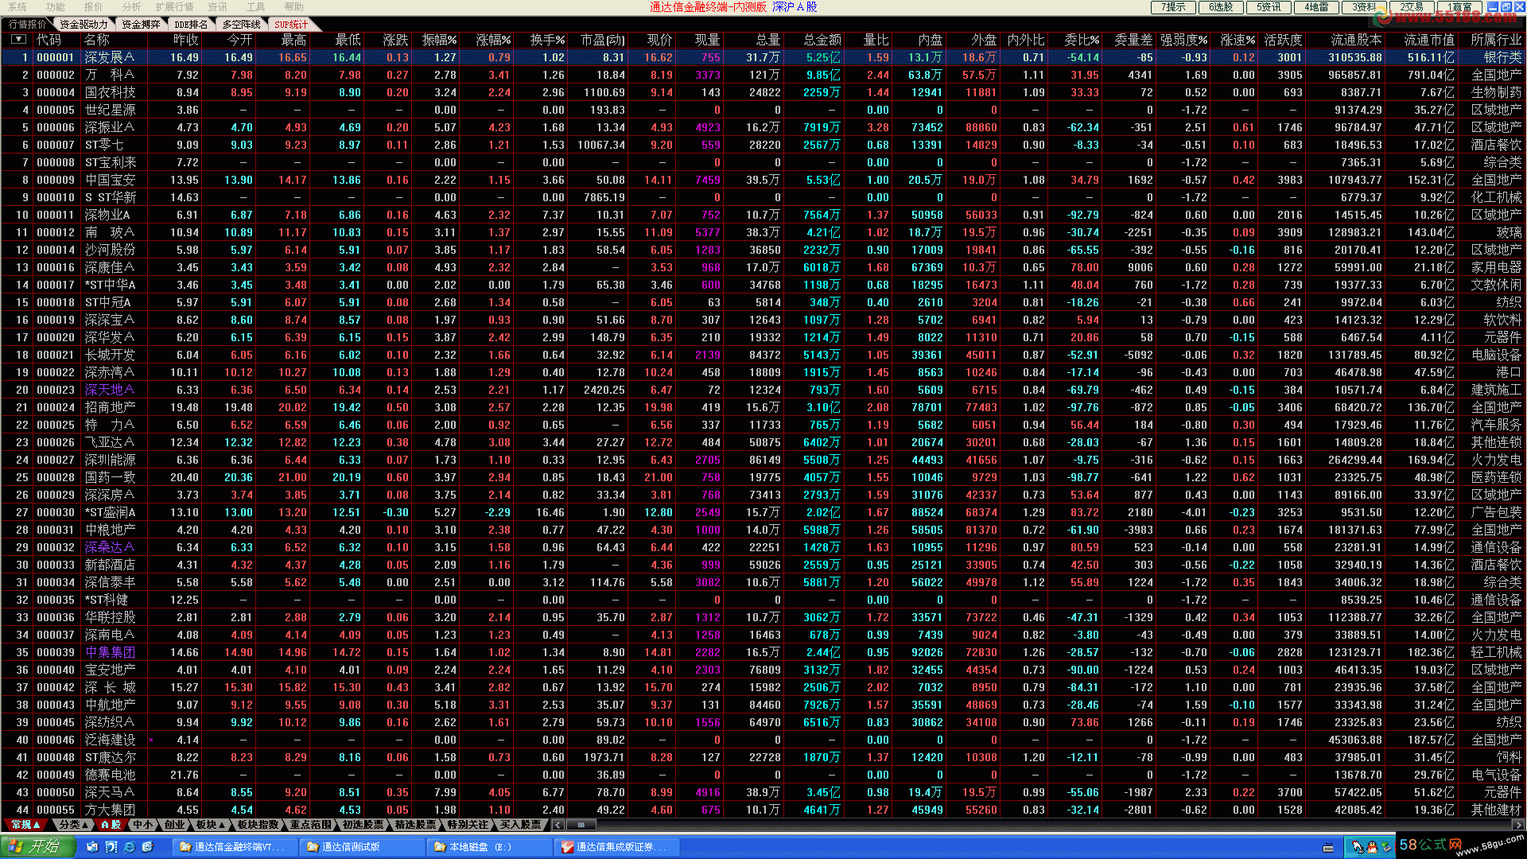
Task: Open the 资讯 menu
Action: pyautogui.click(x=217, y=6)
